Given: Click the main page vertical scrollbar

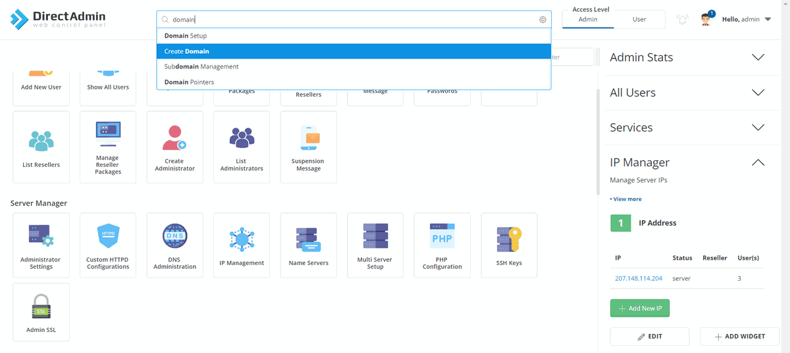Looking at the screenshot, I should pyautogui.click(x=598, y=141).
